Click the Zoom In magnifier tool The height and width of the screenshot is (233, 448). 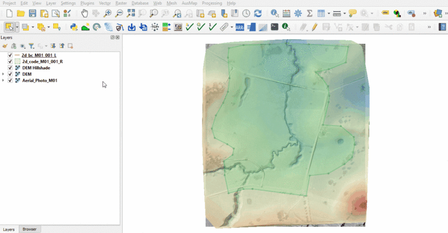[x=108, y=13]
